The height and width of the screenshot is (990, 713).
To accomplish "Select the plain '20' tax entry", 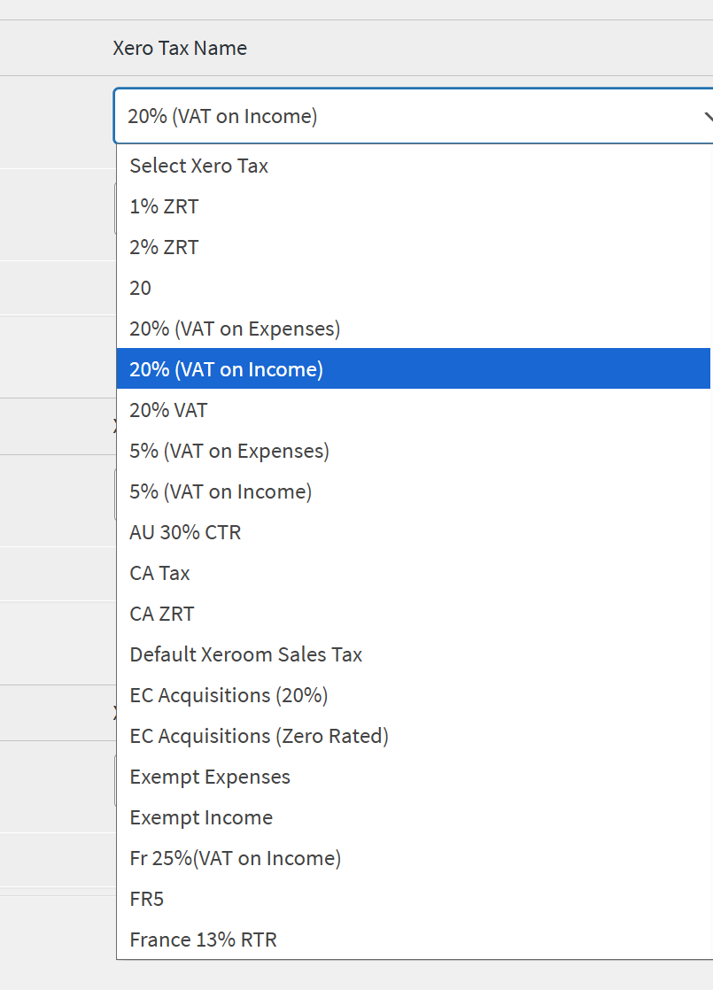I will tap(141, 288).
